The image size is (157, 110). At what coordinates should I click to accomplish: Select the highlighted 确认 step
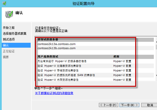coord(16,45)
